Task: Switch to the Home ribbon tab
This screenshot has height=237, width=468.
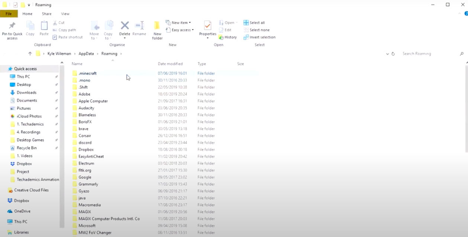Action: (28, 14)
